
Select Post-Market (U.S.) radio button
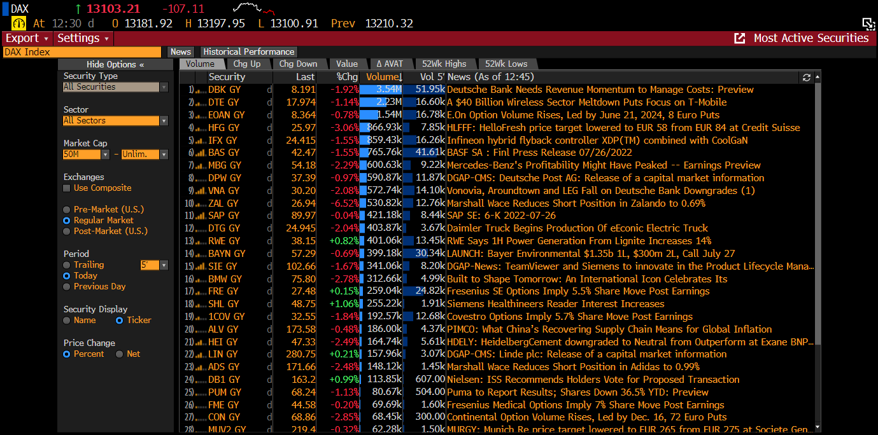click(x=67, y=231)
